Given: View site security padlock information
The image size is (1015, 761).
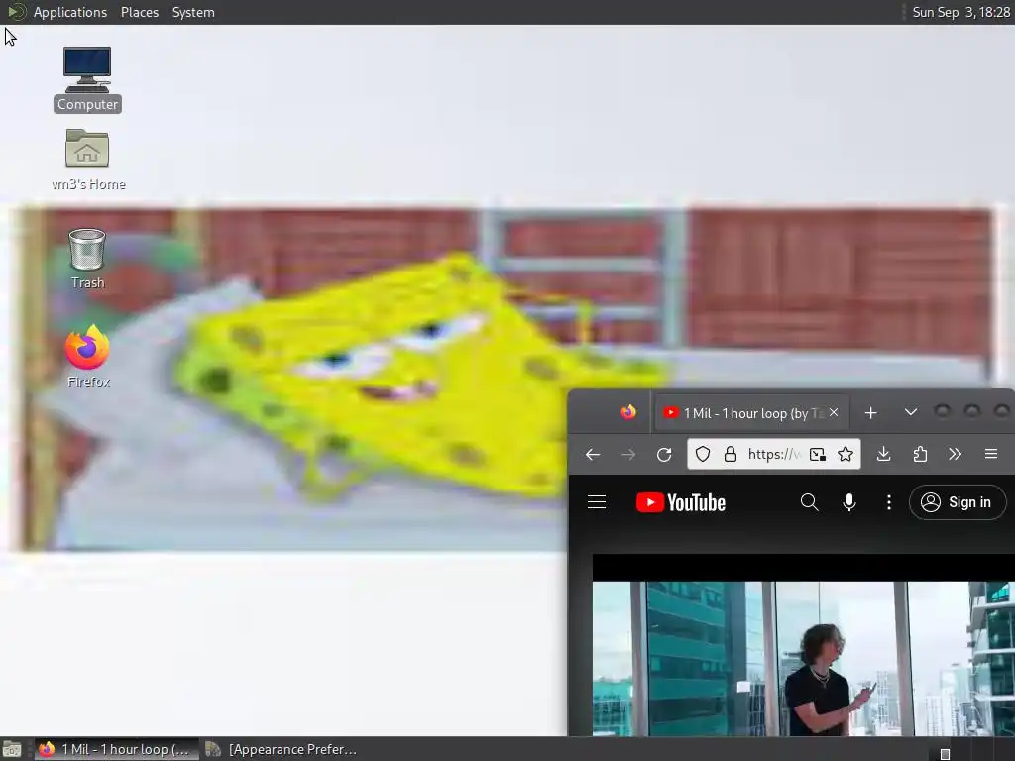Looking at the screenshot, I should (731, 454).
